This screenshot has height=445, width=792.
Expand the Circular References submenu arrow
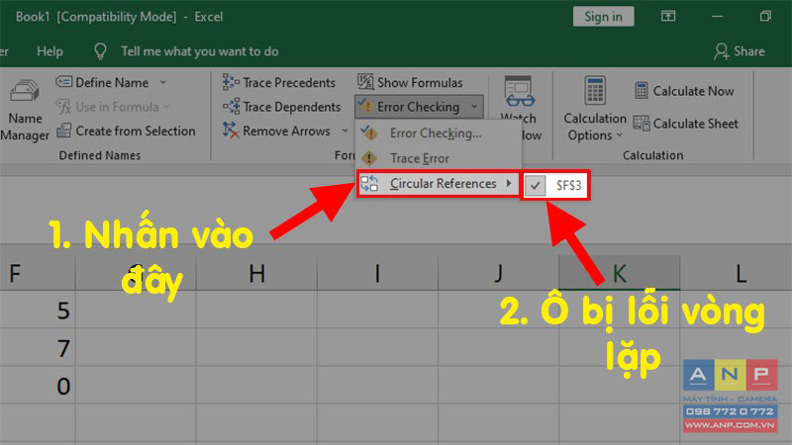click(x=509, y=183)
